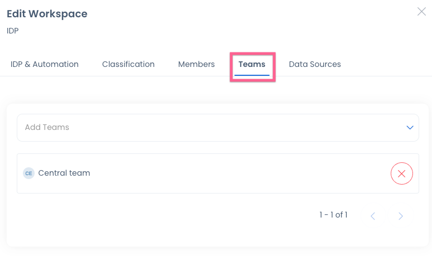Click the divider line under the tab bar
The height and width of the screenshot is (256, 432).
(x=216, y=76)
